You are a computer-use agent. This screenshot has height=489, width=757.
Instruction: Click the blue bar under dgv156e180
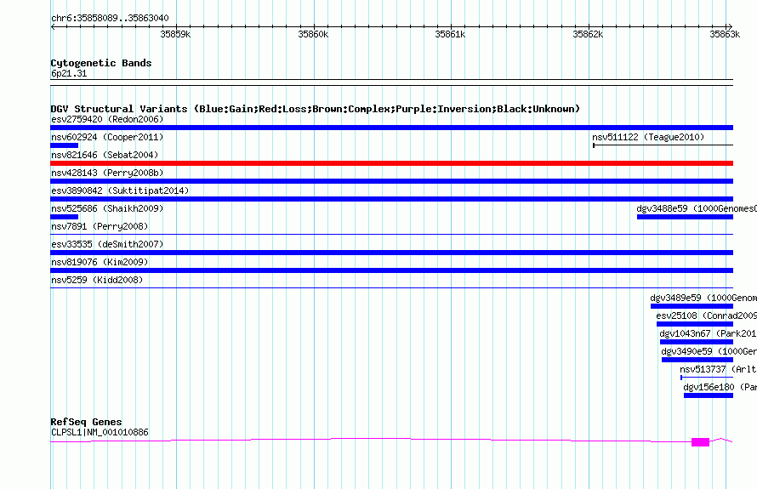click(x=709, y=395)
